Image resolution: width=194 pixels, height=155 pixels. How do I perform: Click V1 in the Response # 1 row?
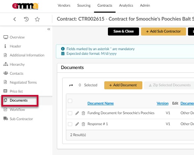(168, 124)
